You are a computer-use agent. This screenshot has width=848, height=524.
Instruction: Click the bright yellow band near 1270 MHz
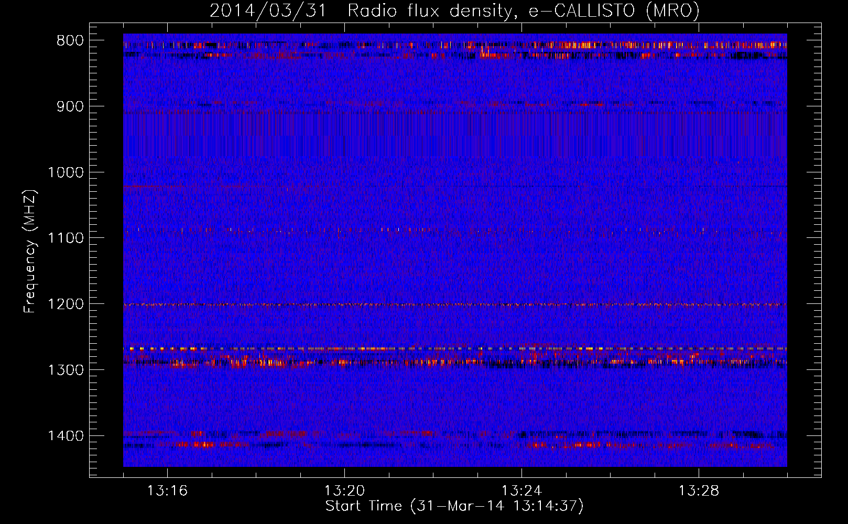pyautogui.click(x=455, y=348)
